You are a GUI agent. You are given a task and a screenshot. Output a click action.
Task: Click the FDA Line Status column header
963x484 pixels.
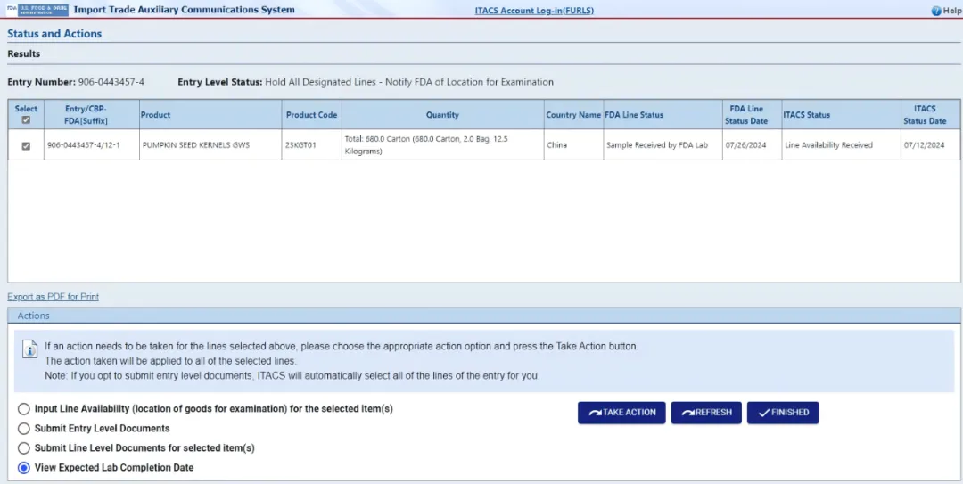pyautogui.click(x=634, y=115)
